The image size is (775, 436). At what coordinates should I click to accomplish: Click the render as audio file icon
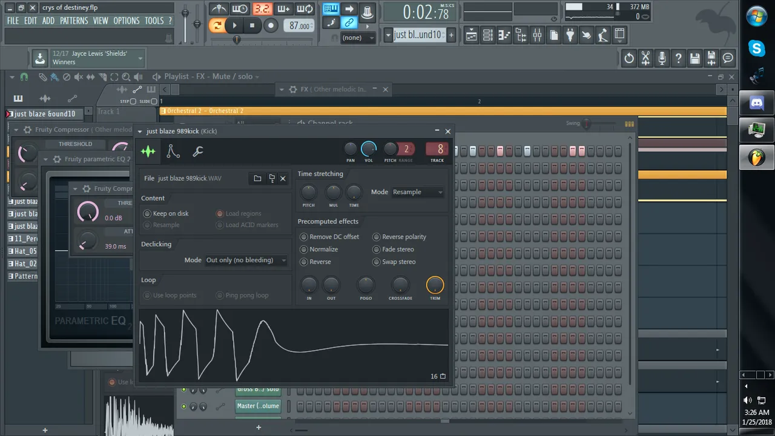[711, 58]
